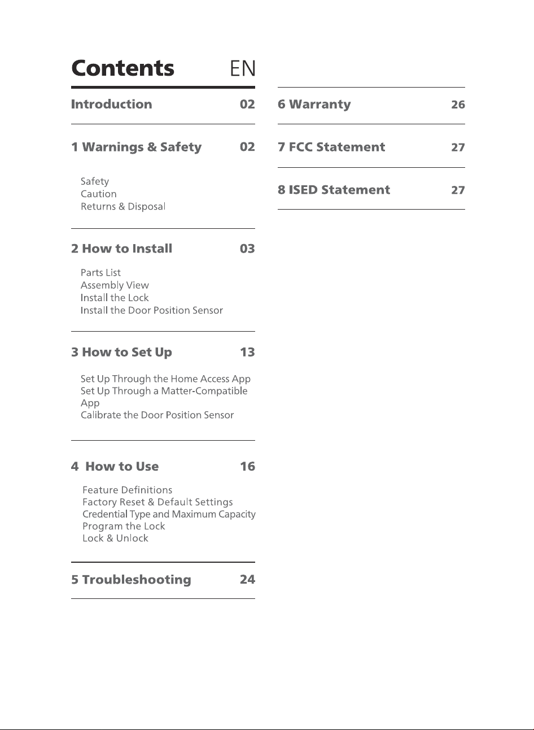Open the Parts List entry

100,273
